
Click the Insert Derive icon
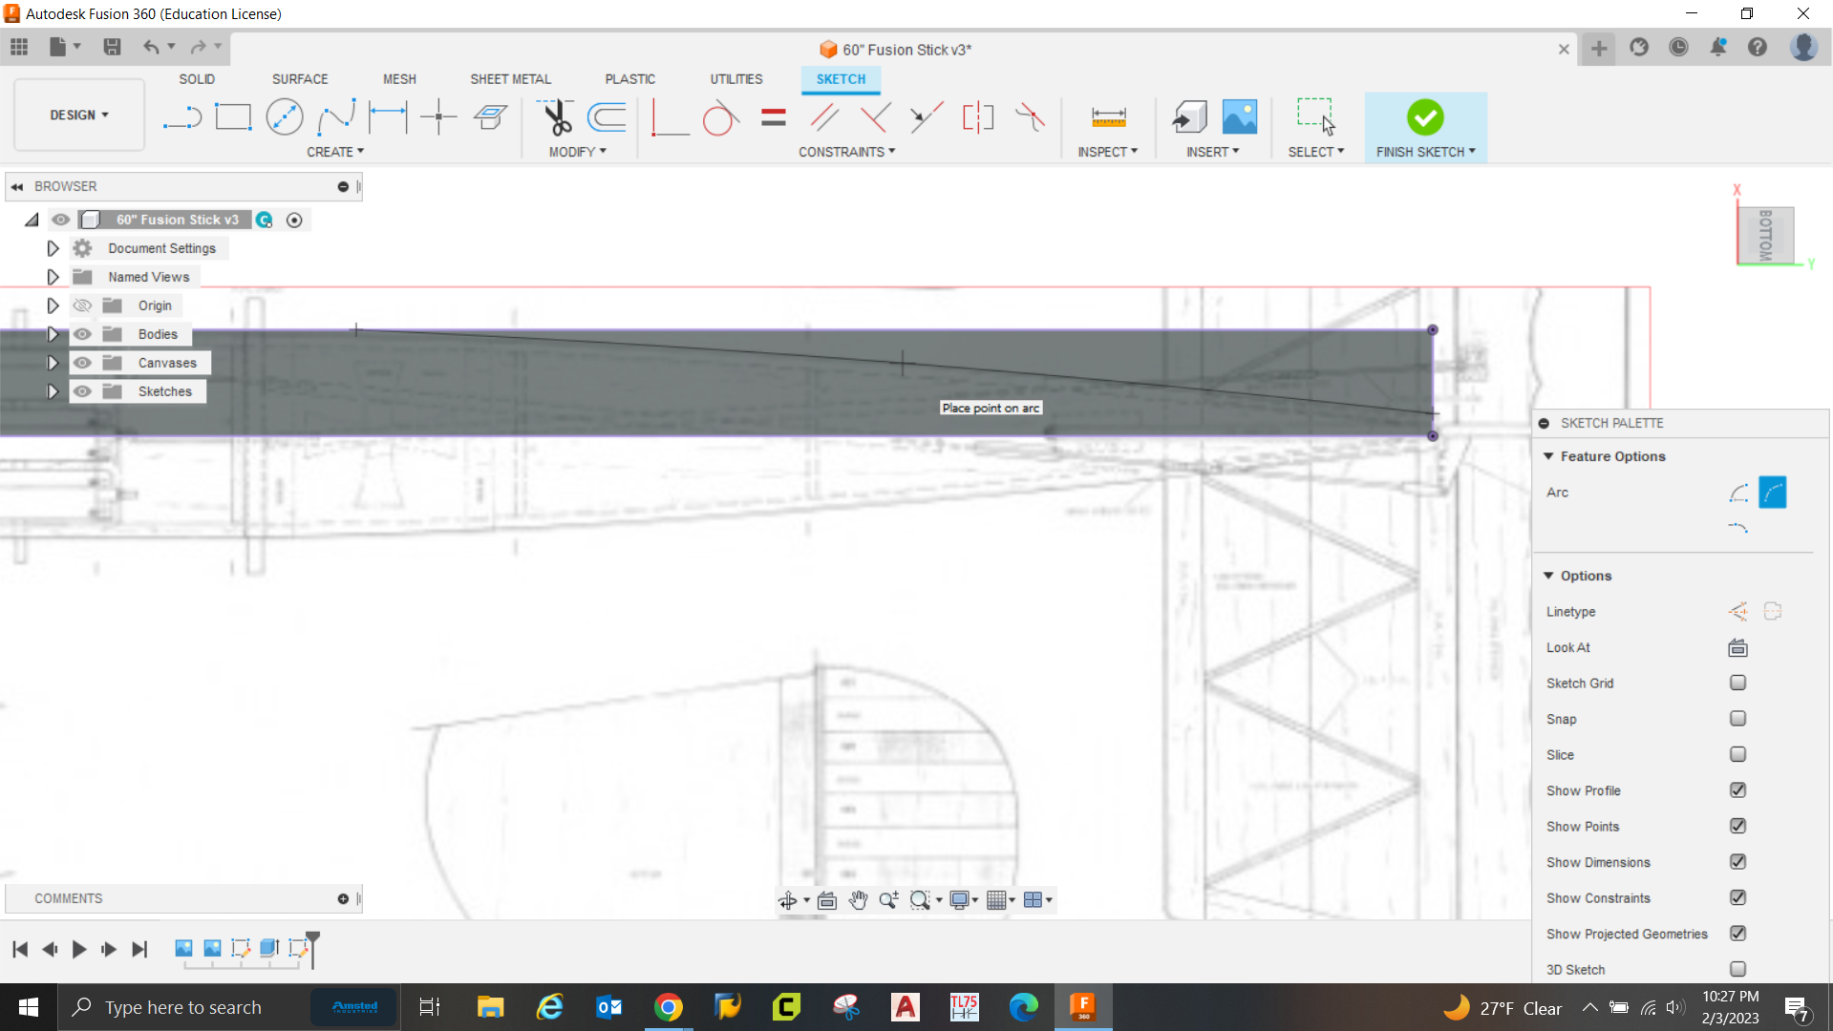(1189, 117)
